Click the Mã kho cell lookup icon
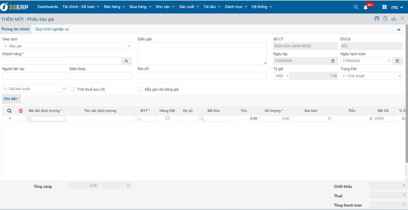 (x=202, y=119)
